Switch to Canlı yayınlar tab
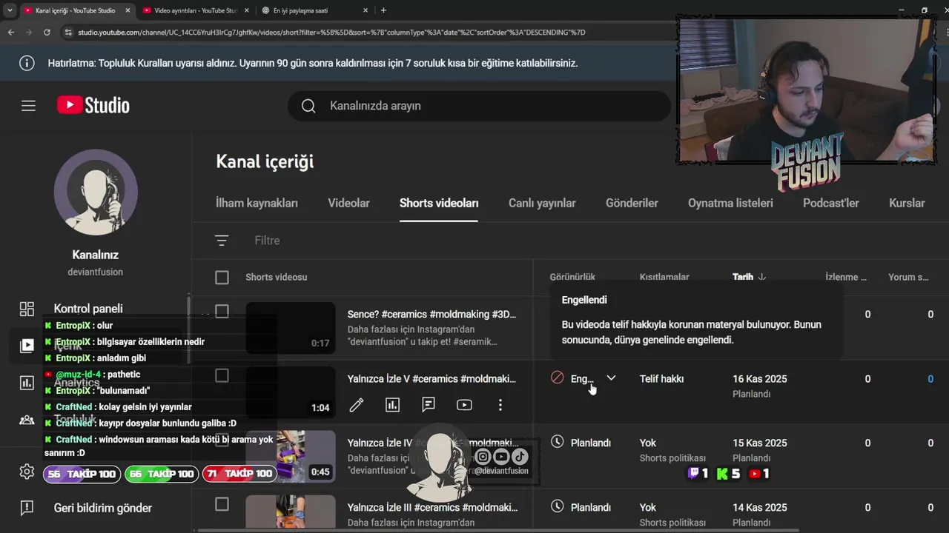Screen dimensions: 949x533 click(542, 203)
